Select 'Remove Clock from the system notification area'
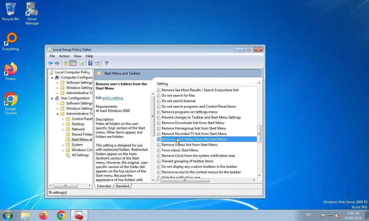Screen dimensions: 369x221 (x=198, y=156)
